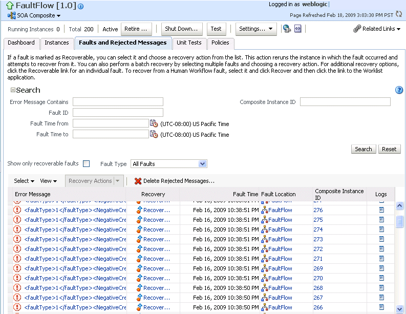Open the log icon for instance 276
The height and width of the screenshot is (314, 406).
click(x=381, y=210)
